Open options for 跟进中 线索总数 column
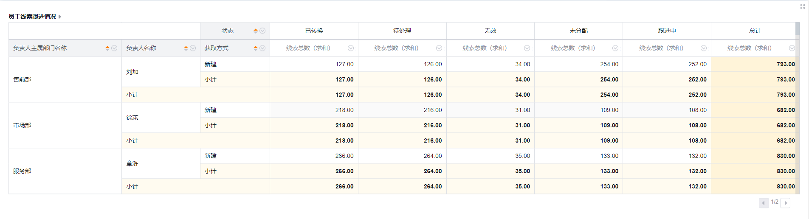Image resolution: width=809 pixels, height=219 pixels. point(704,48)
